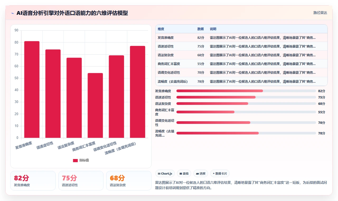Image resolution: width=338 pixels, height=201 pixels.
Task: Click the 表格 chip
Action: 184,174
